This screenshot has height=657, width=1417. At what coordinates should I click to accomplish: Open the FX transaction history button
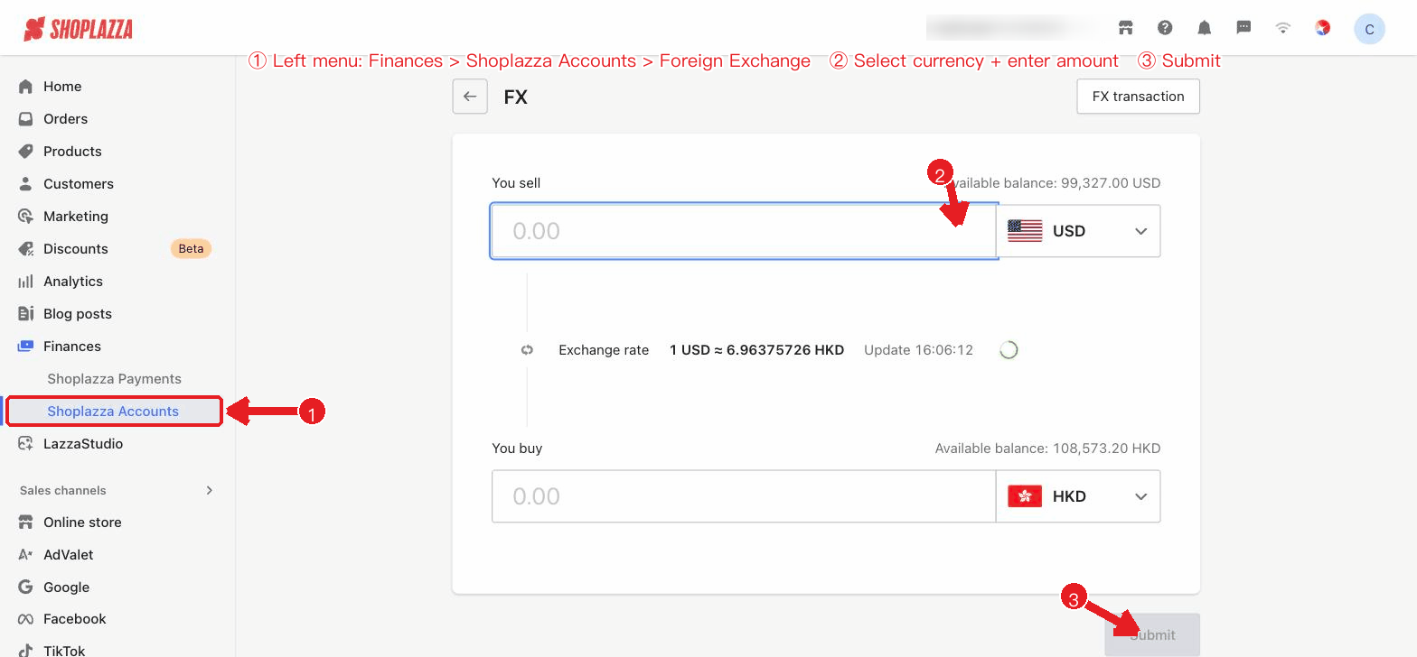coord(1138,97)
